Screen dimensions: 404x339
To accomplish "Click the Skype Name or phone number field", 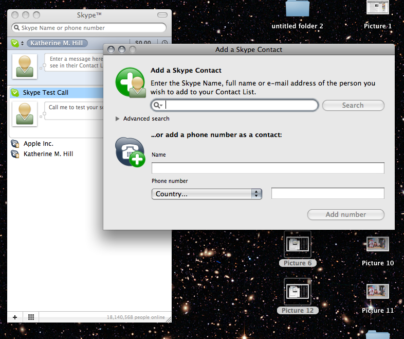I will [x=89, y=28].
